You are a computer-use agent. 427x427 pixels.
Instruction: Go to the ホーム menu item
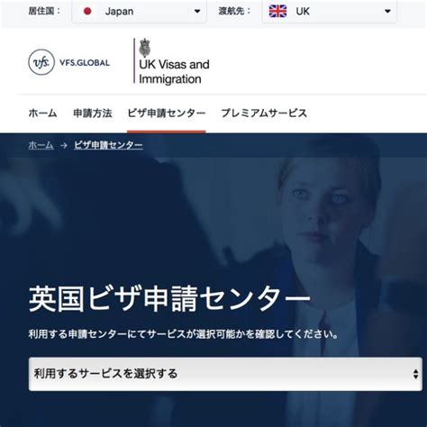click(x=42, y=114)
